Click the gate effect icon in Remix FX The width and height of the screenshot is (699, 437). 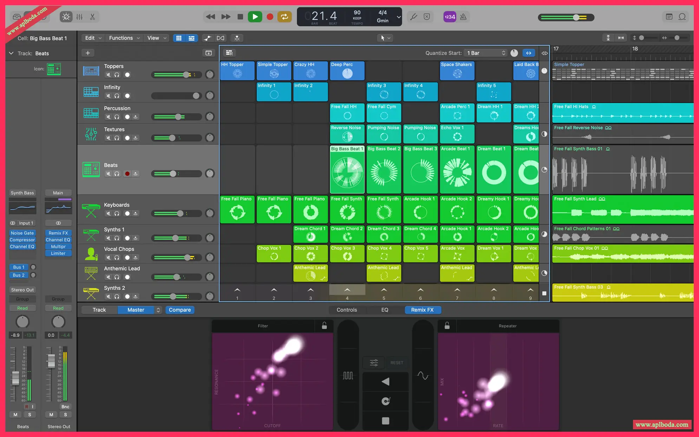(348, 376)
